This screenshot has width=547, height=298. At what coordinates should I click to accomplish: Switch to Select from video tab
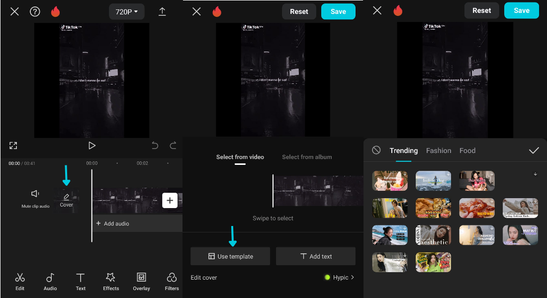[x=240, y=157]
